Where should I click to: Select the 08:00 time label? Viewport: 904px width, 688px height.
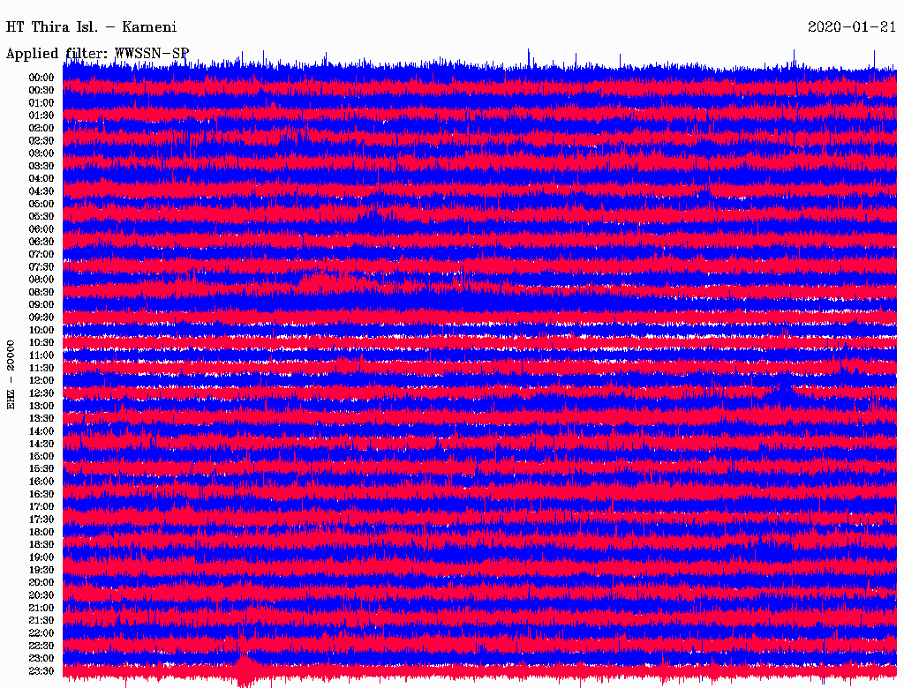point(41,280)
